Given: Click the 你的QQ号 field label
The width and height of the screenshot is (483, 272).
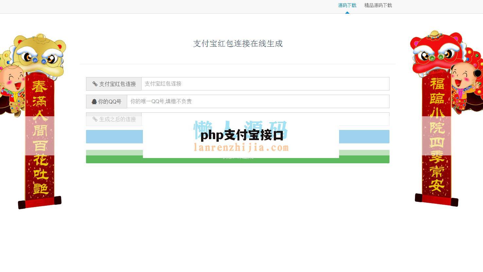Looking at the screenshot, I should pos(107,102).
